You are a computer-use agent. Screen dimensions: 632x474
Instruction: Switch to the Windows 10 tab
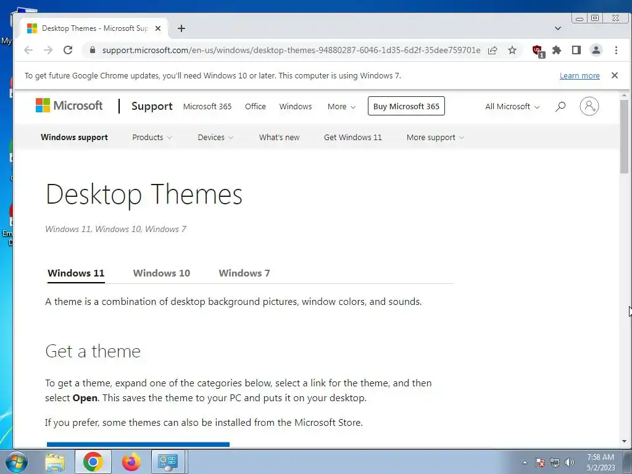tap(161, 273)
